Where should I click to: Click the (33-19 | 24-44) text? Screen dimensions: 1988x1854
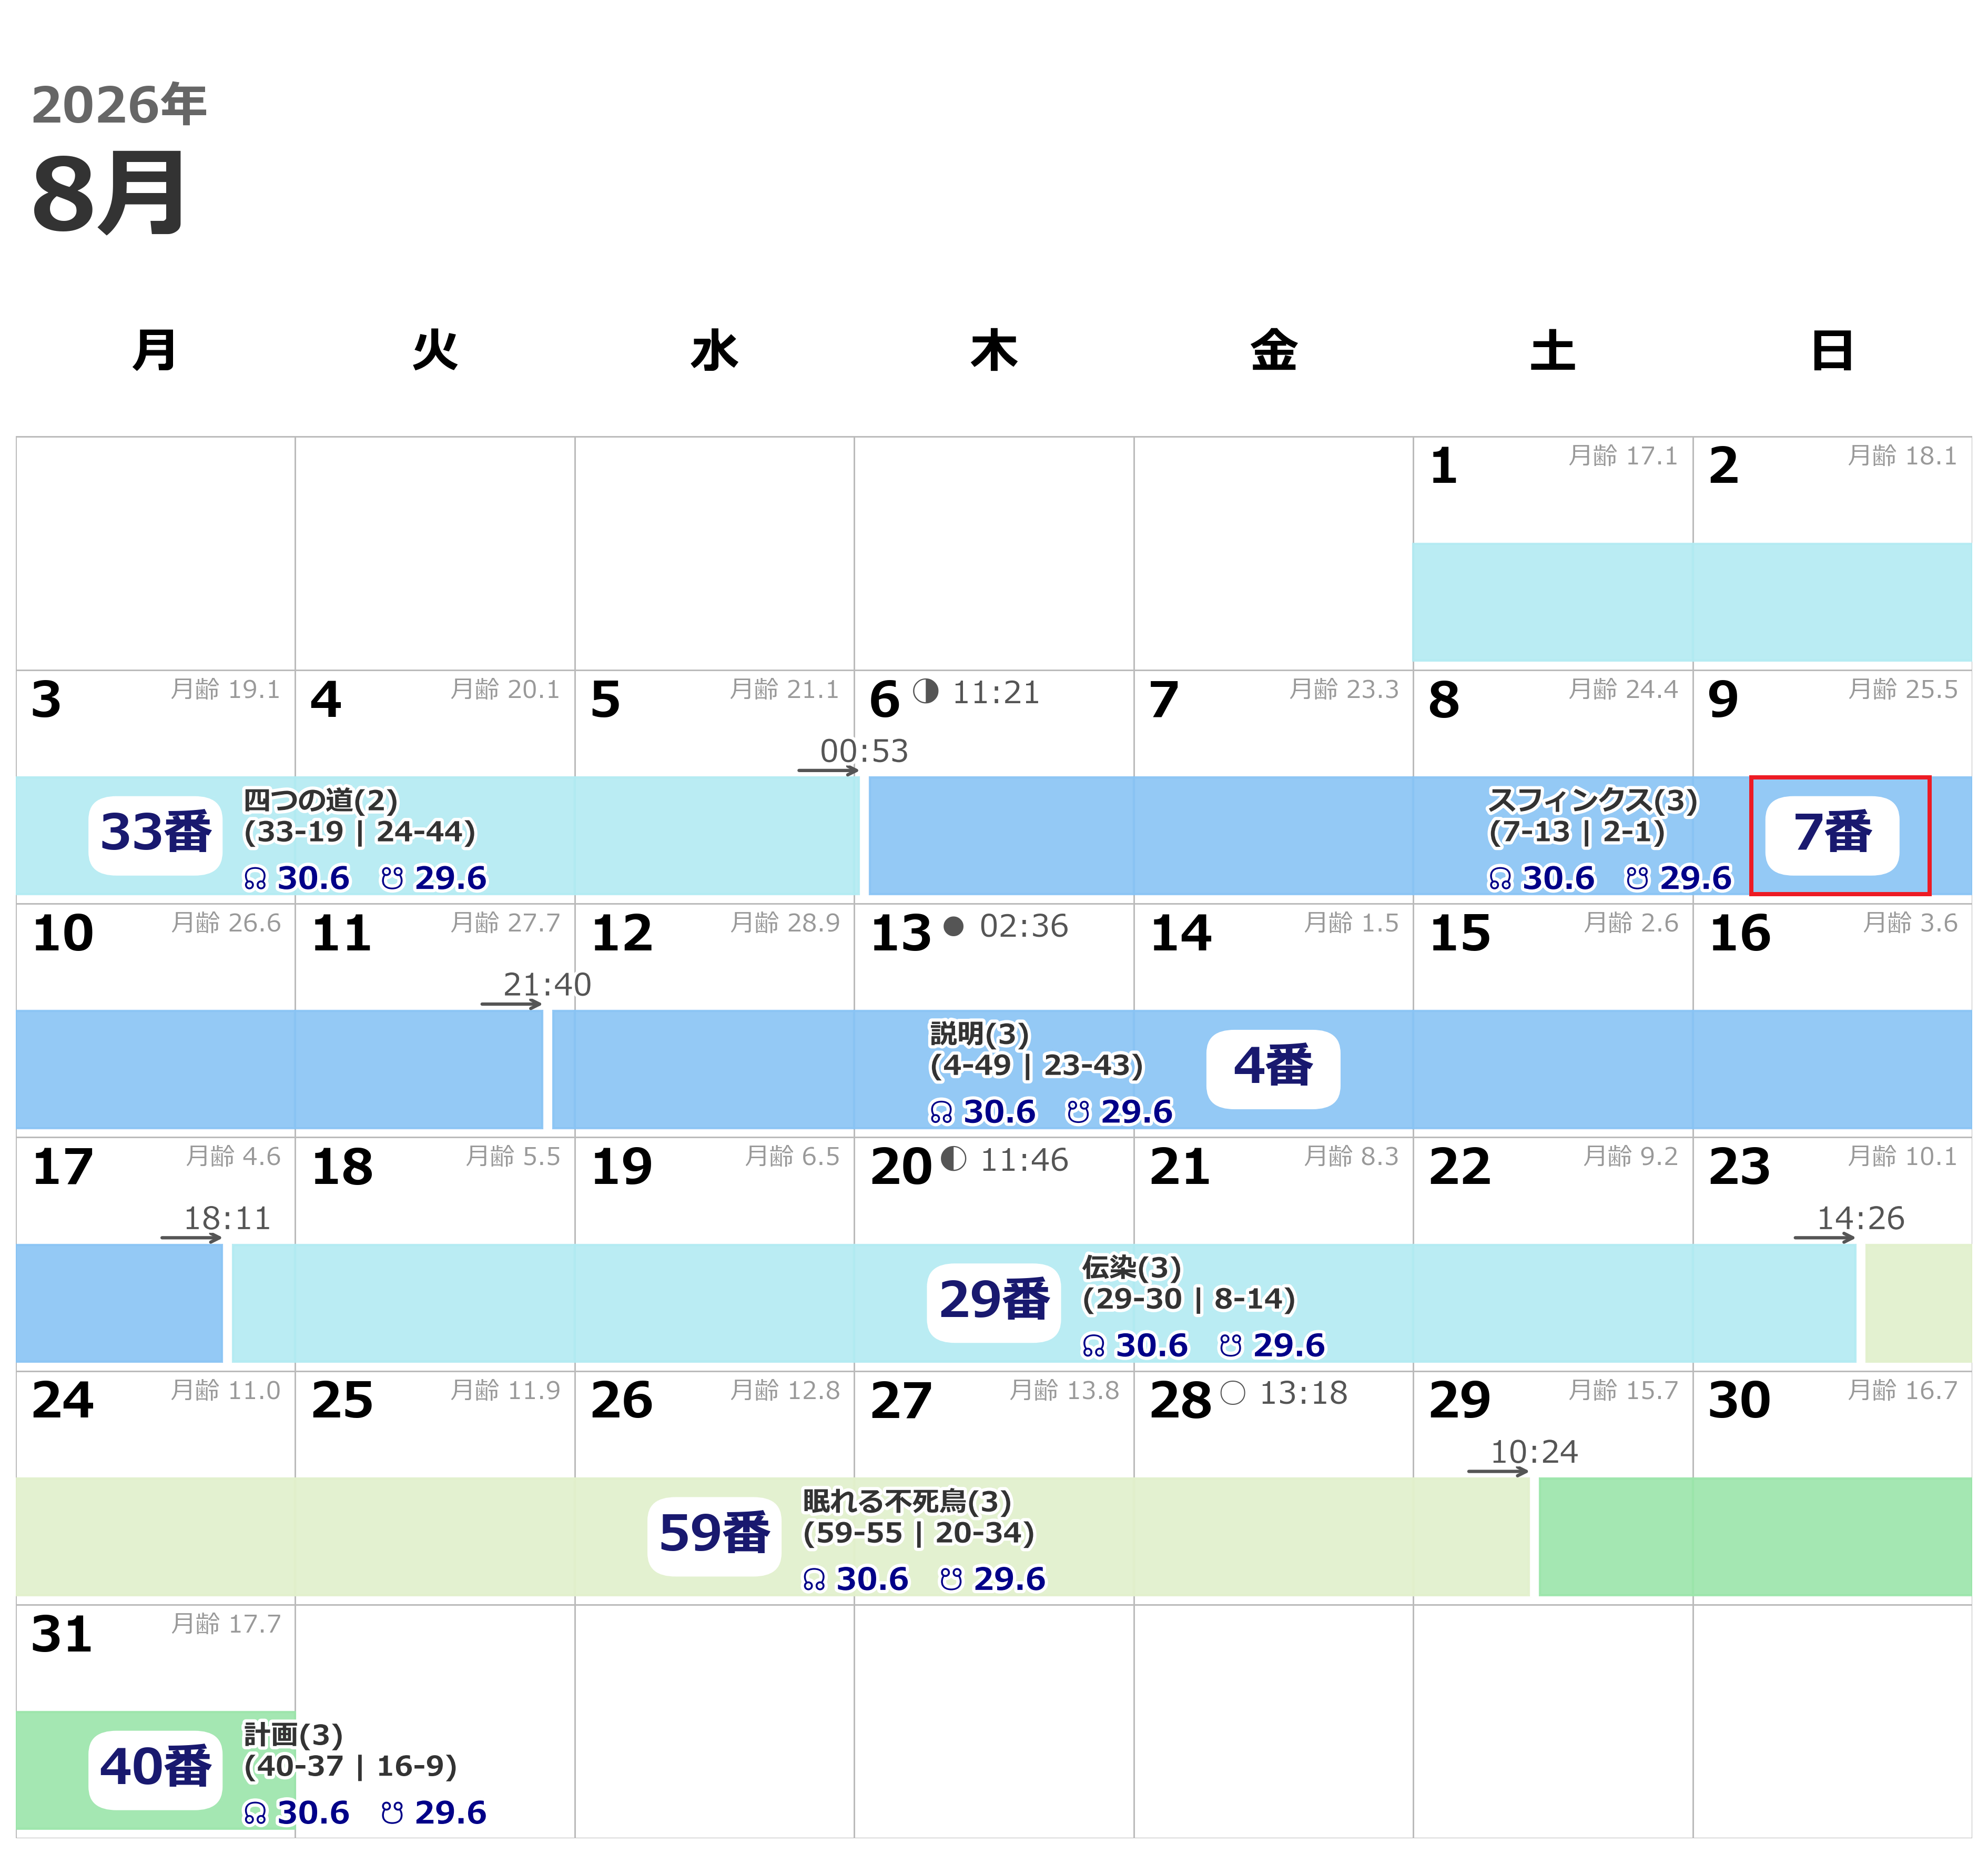click(359, 832)
